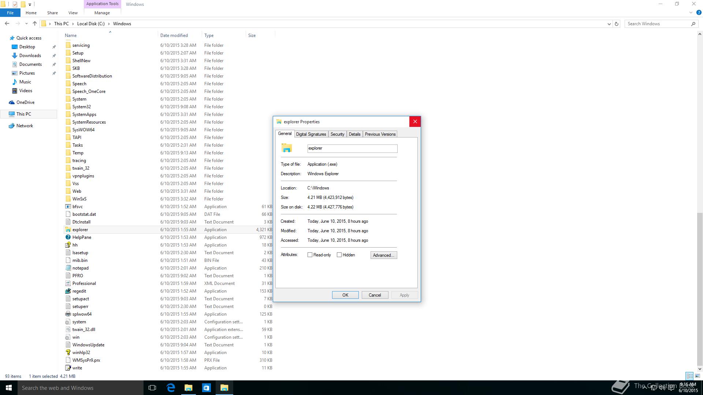Click the file name field in properties
The image size is (703, 395).
click(352, 148)
